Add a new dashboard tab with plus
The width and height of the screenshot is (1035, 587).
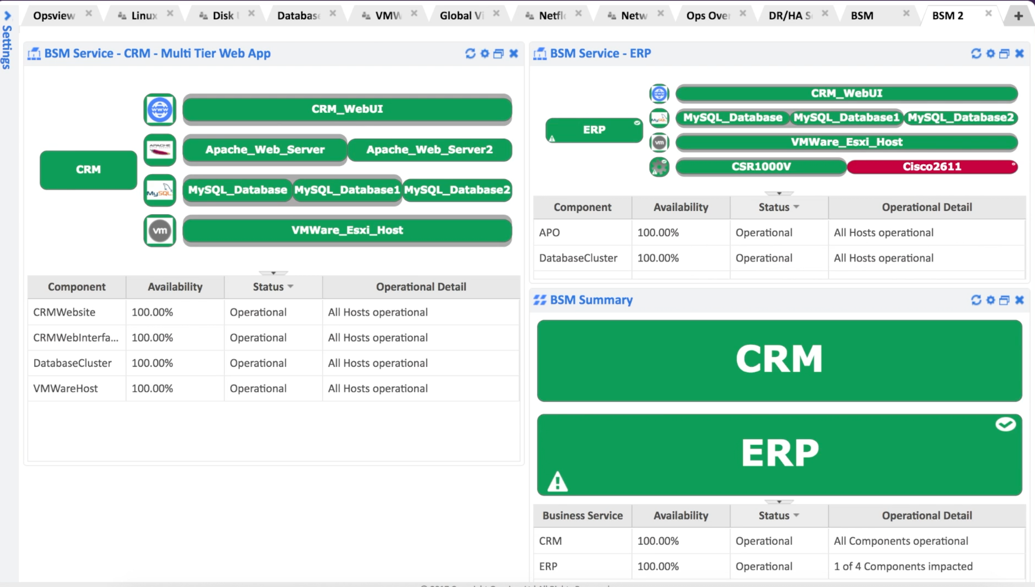(x=1019, y=16)
